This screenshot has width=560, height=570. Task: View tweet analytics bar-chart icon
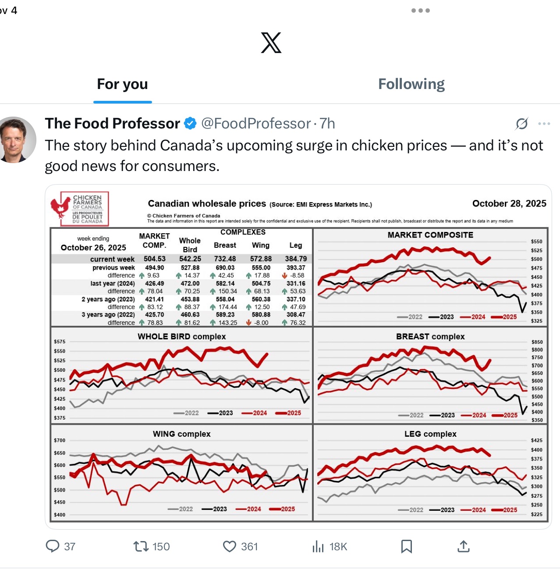pyautogui.click(x=318, y=546)
